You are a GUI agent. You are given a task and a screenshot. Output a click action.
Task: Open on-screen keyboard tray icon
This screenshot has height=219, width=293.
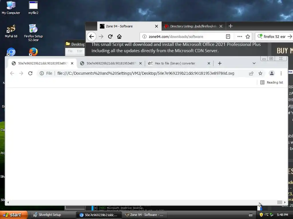(x=251, y=215)
